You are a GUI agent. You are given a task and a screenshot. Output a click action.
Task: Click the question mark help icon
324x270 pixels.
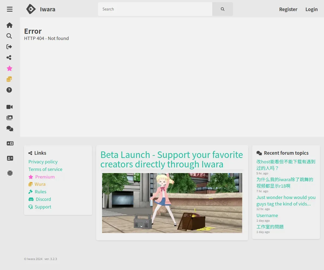tap(9, 90)
